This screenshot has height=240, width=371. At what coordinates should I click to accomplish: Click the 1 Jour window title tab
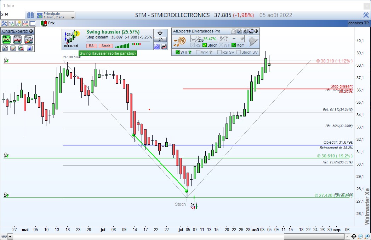click(x=9, y=5)
